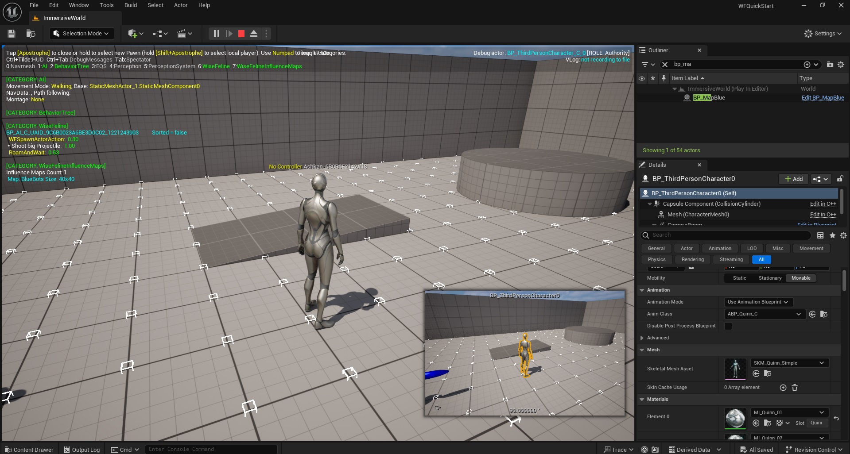Click the Outliner pin column header
Image resolution: width=850 pixels, height=454 pixels.
click(x=664, y=78)
